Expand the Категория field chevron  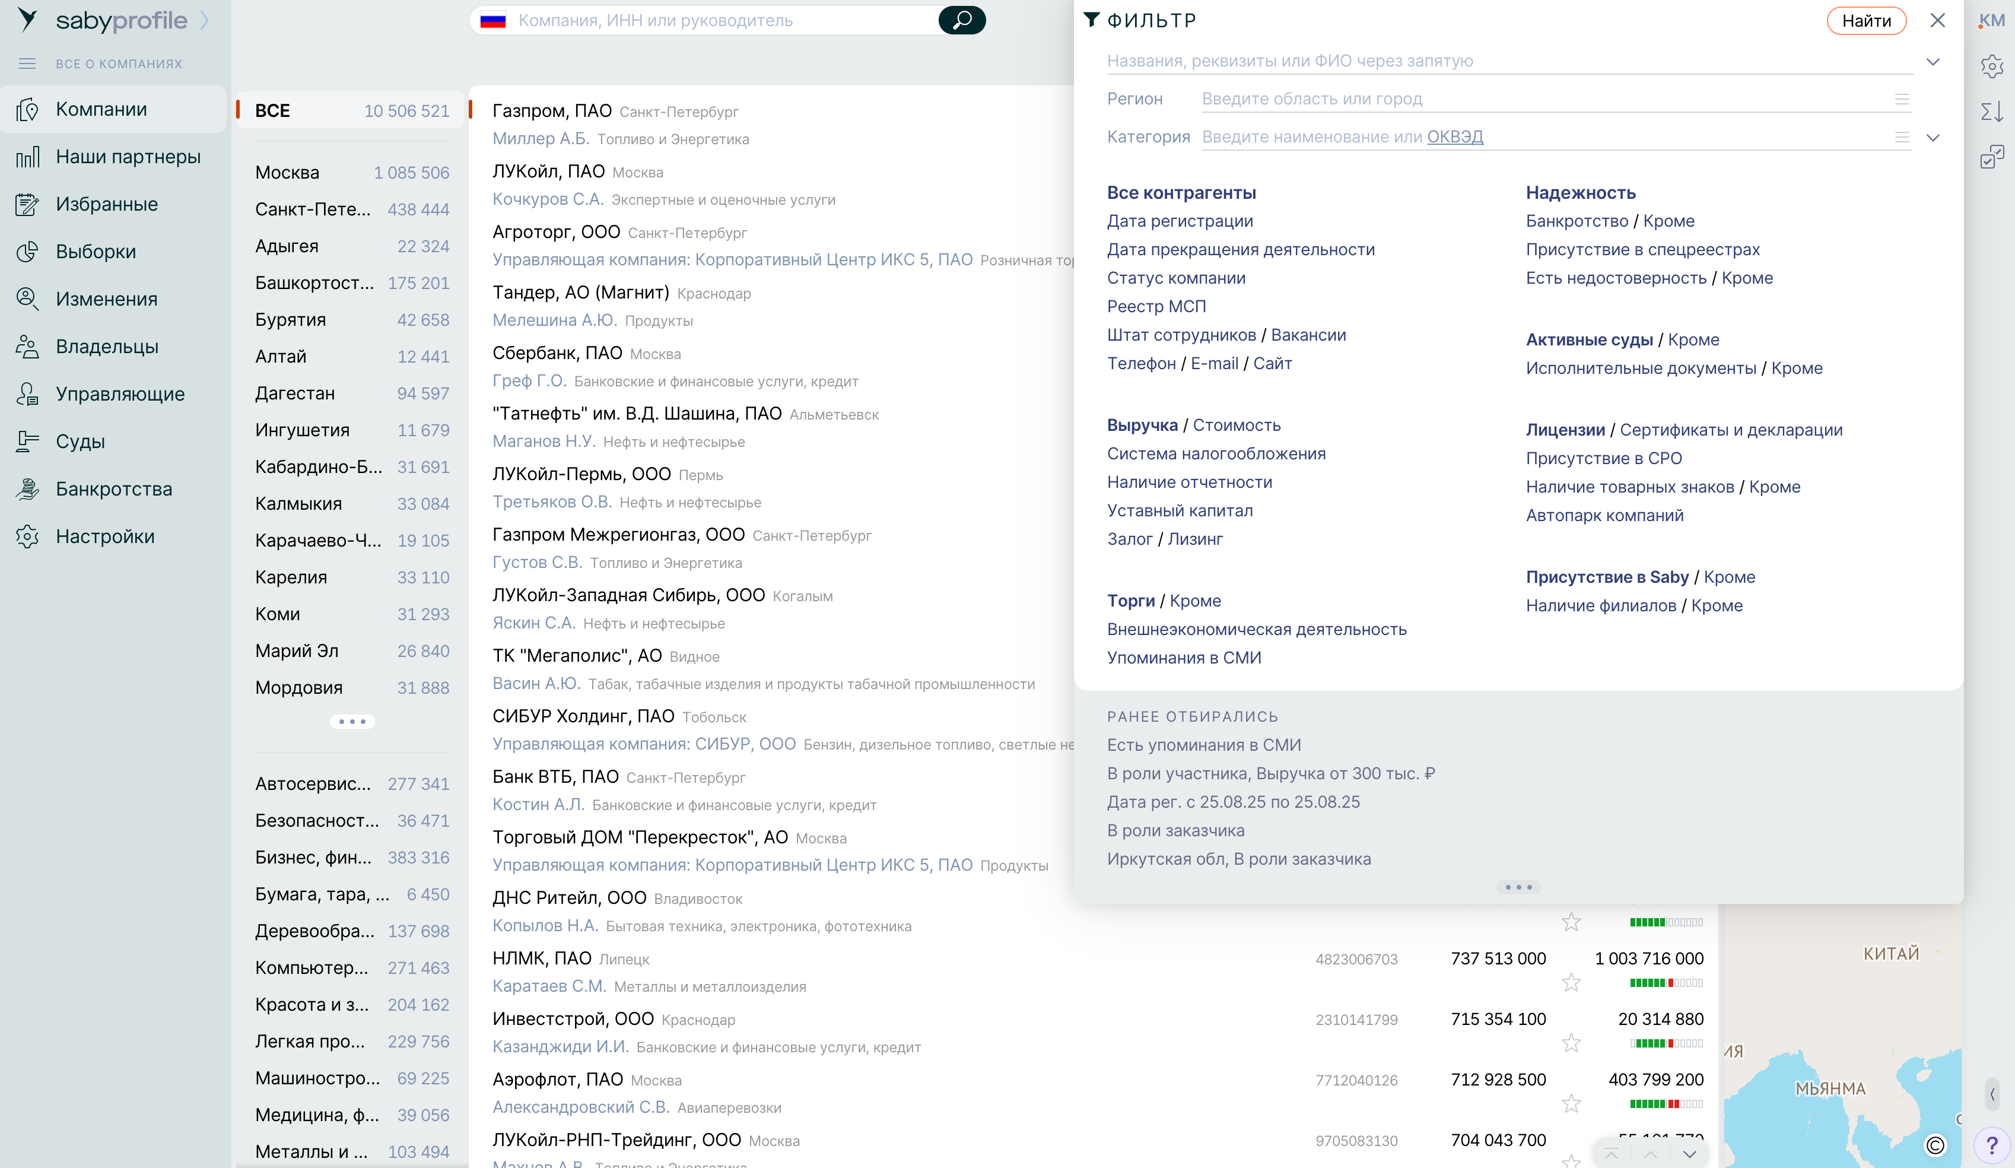pos(1933,138)
